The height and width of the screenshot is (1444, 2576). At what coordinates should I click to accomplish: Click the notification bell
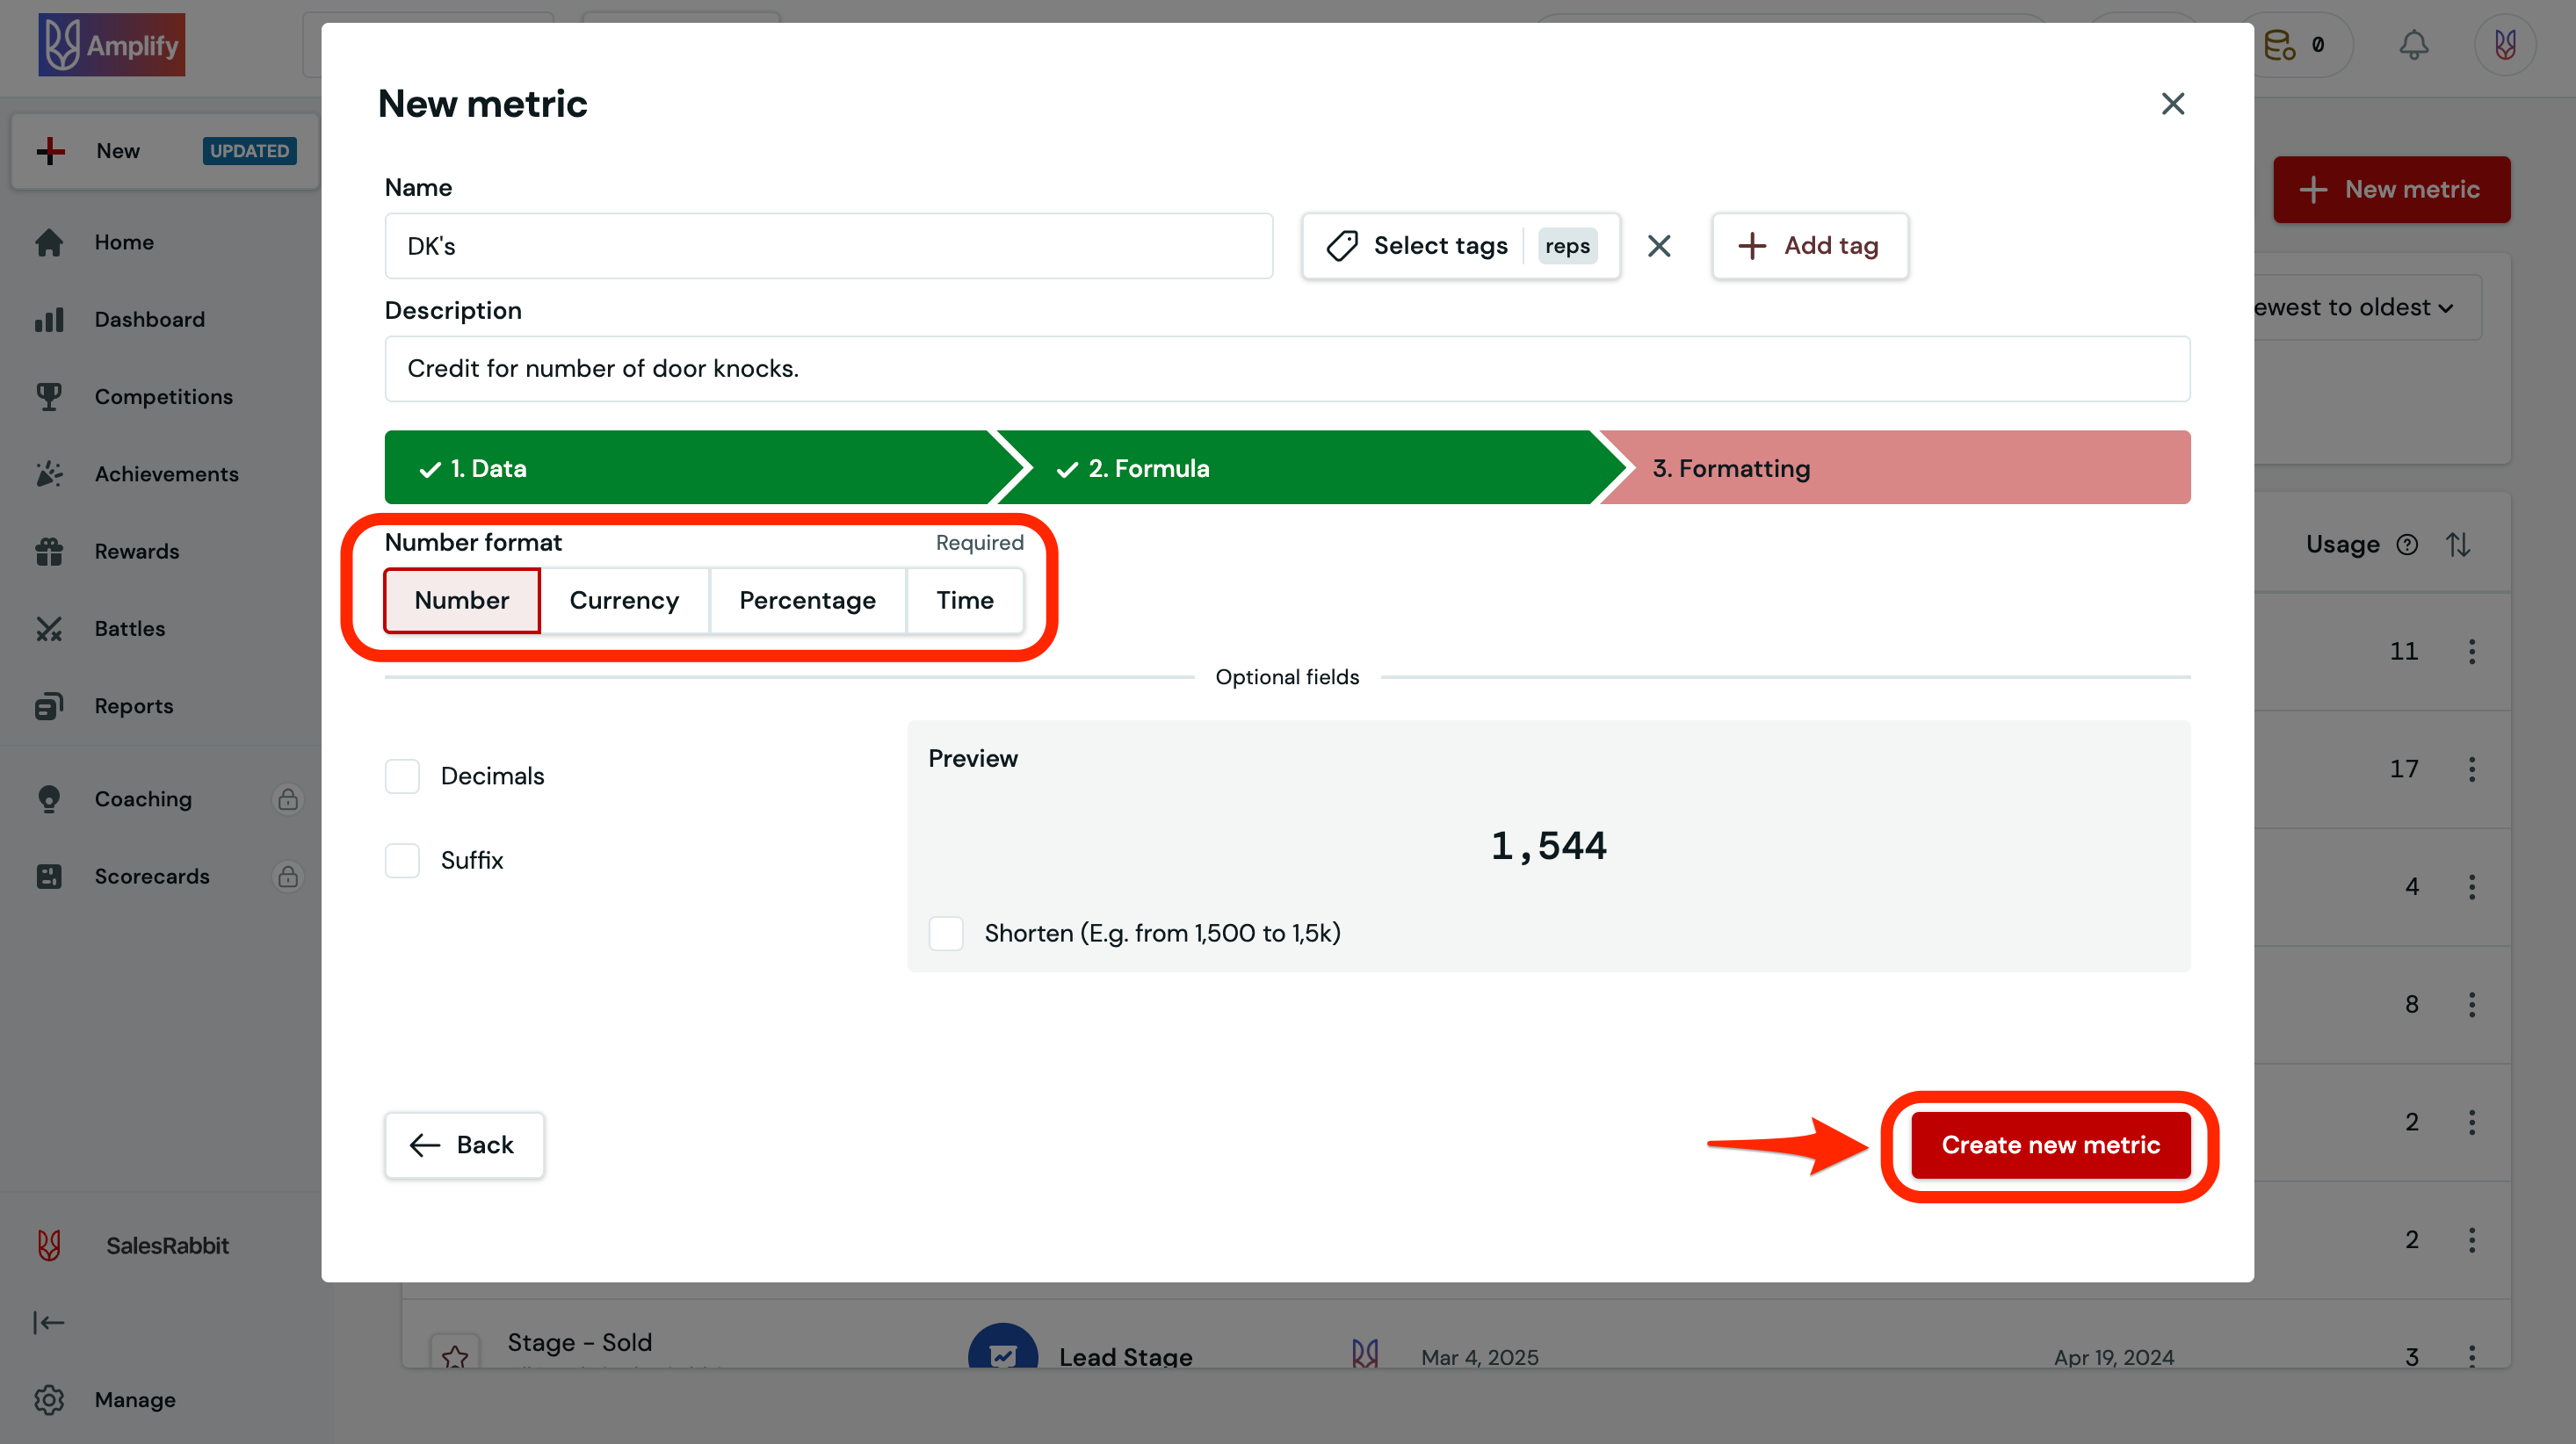pos(2414,44)
